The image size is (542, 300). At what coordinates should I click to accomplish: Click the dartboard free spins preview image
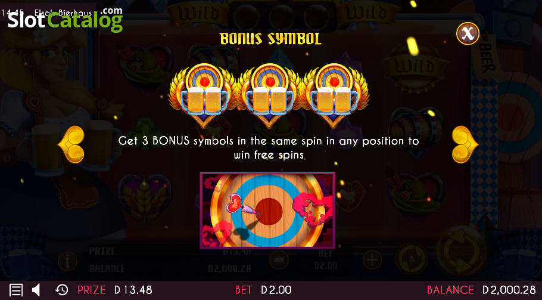point(267,211)
